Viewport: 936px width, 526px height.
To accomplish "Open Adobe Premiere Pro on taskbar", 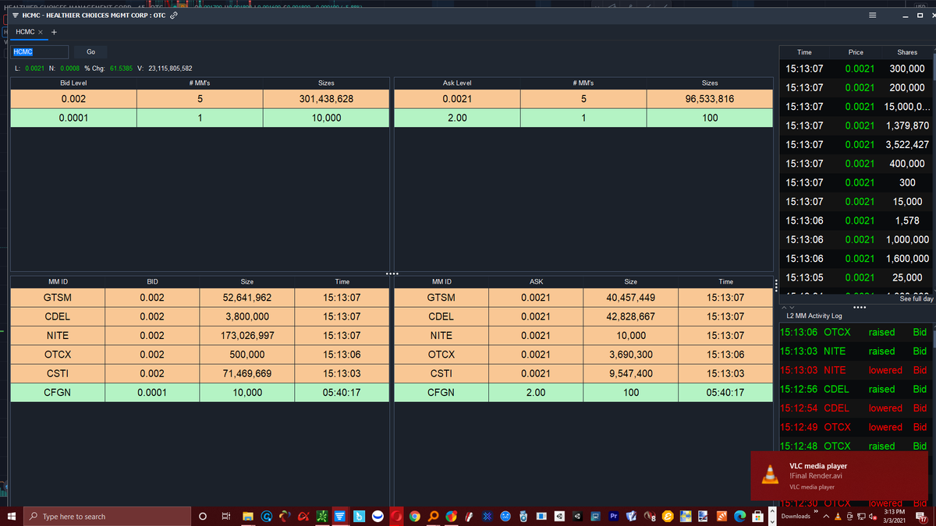I will pos(613,516).
